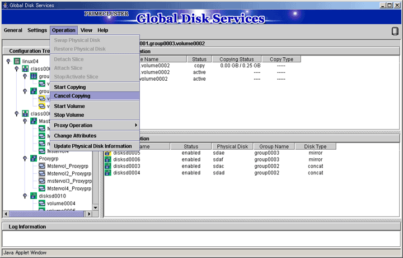Choose Cancel Copying from the menu
The width and height of the screenshot is (403, 258).
(x=95, y=96)
